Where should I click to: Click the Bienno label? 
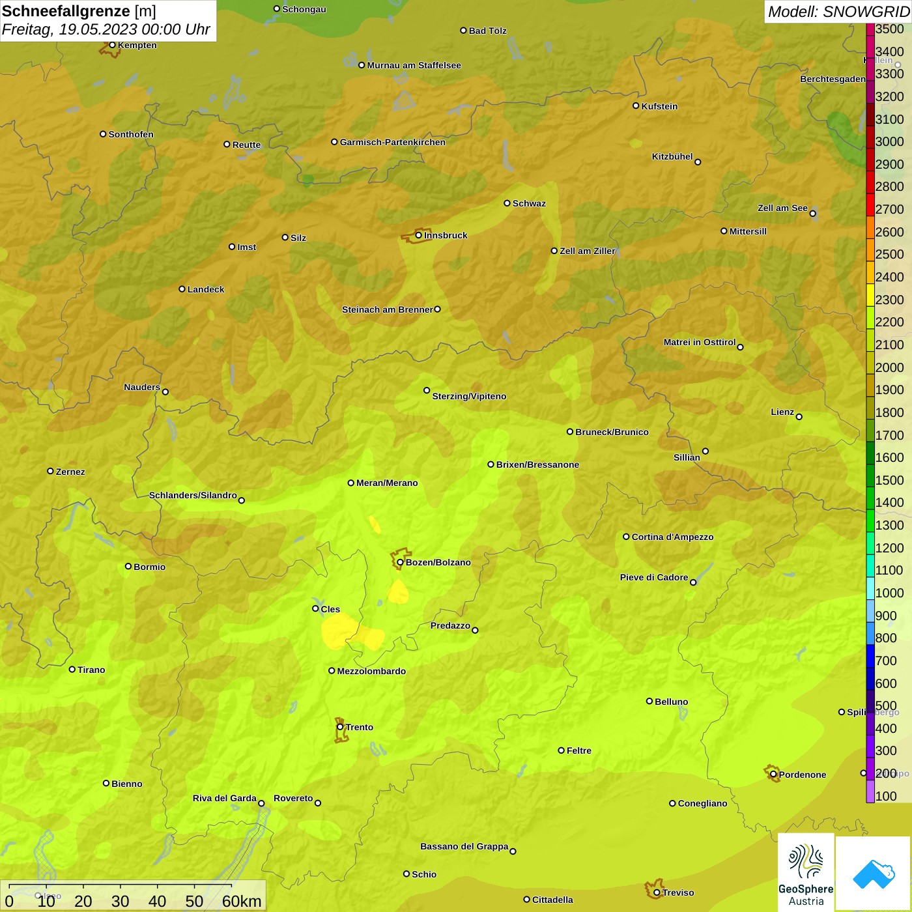[x=127, y=784]
